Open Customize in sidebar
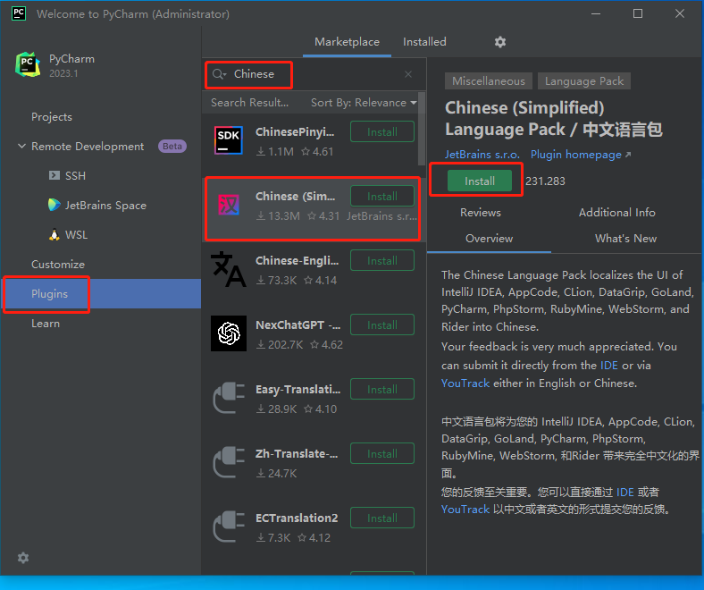This screenshot has width=704, height=590. (58, 265)
